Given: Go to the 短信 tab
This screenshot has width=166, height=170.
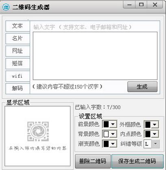Looking at the screenshot, I should click(17, 63).
